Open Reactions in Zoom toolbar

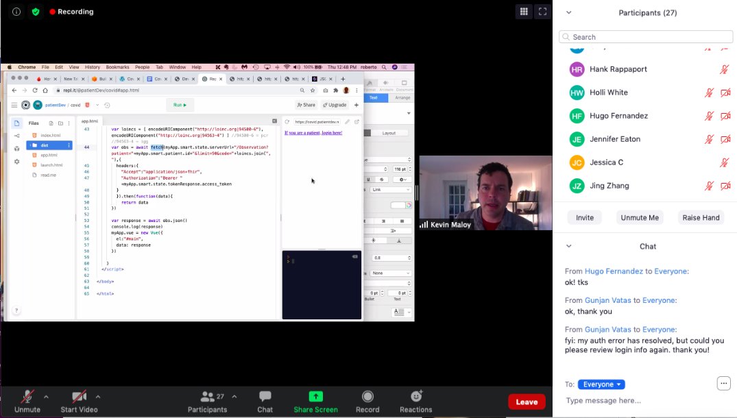pyautogui.click(x=416, y=402)
